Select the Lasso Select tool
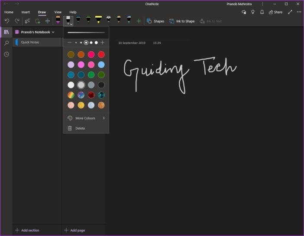304x236 pixels. click(37, 21)
